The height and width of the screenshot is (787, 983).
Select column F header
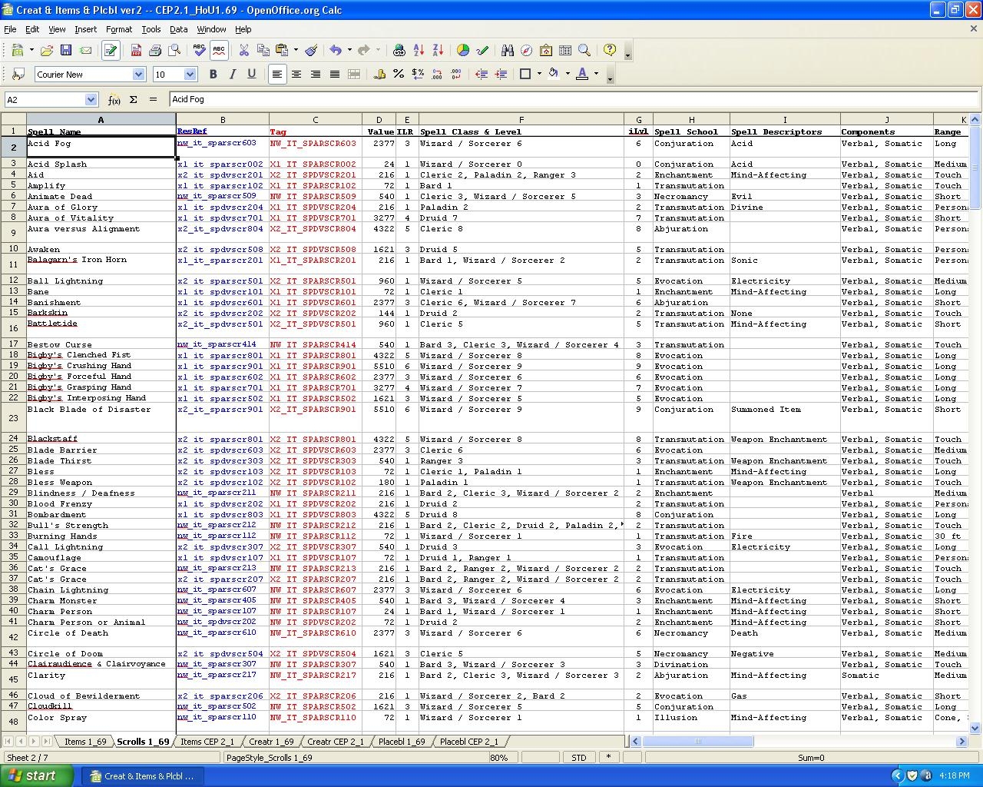pos(521,120)
